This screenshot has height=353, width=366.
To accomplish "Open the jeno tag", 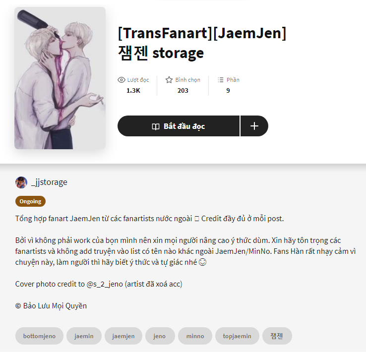I will point(160,336).
